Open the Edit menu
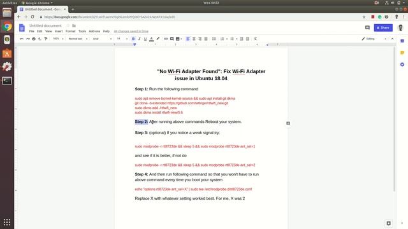This screenshot has width=408, height=229. pyautogui.click(x=40, y=31)
